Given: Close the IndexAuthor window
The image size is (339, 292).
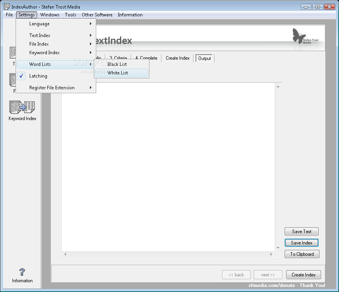Looking at the screenshot, I should [330, 7].
